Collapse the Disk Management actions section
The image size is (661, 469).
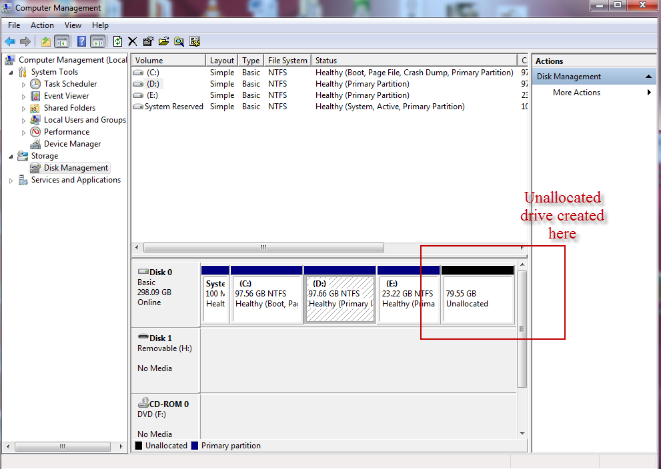tap(647, 76)
